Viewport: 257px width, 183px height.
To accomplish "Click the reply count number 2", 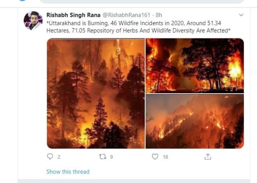I will (59, 157).
